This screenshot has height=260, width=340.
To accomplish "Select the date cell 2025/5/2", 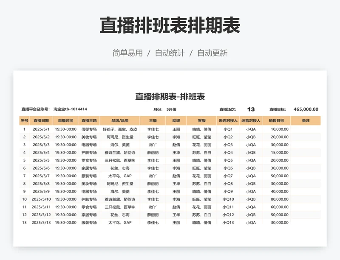I will [x=41, y=137].
